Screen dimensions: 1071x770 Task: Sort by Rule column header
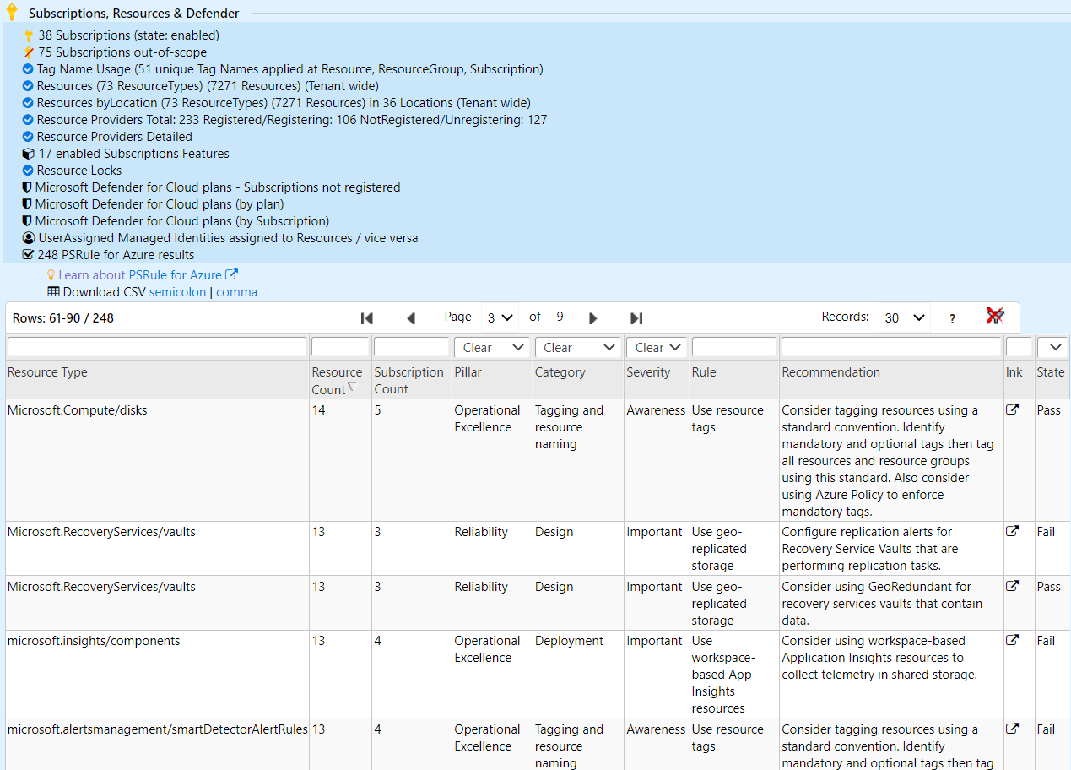point(704,372)
